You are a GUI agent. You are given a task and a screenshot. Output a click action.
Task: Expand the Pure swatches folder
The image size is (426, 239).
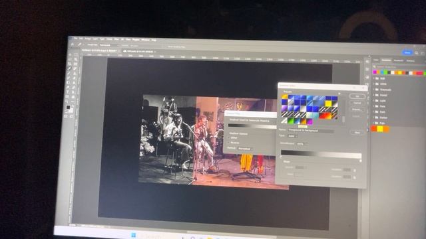click(373, 106)
